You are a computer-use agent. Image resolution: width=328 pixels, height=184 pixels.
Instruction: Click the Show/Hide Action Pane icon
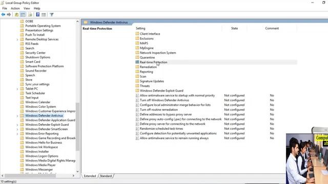point(44,14)
